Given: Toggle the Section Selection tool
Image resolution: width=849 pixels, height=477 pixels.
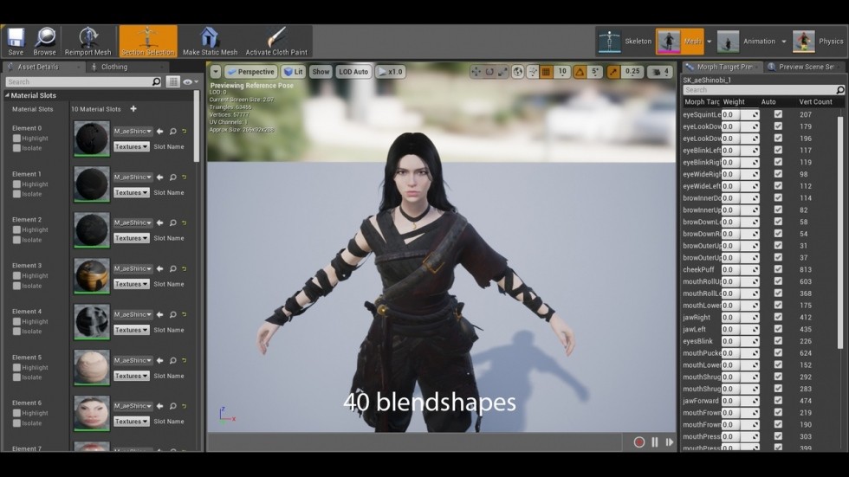Looking at the screenshot, I should pyautogui.click(x=148, y=41).
